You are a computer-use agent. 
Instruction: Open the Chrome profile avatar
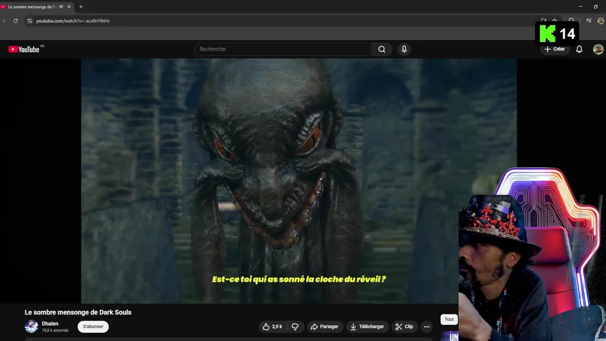tap(601, 21)
